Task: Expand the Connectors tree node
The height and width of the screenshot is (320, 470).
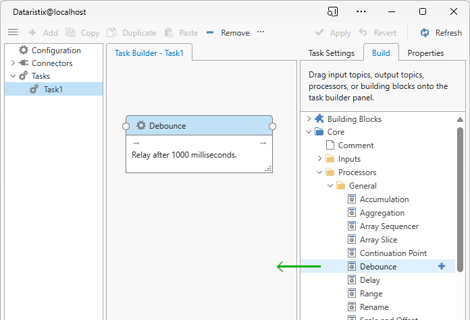Action: pyautogui.click(x=12, y=63)
